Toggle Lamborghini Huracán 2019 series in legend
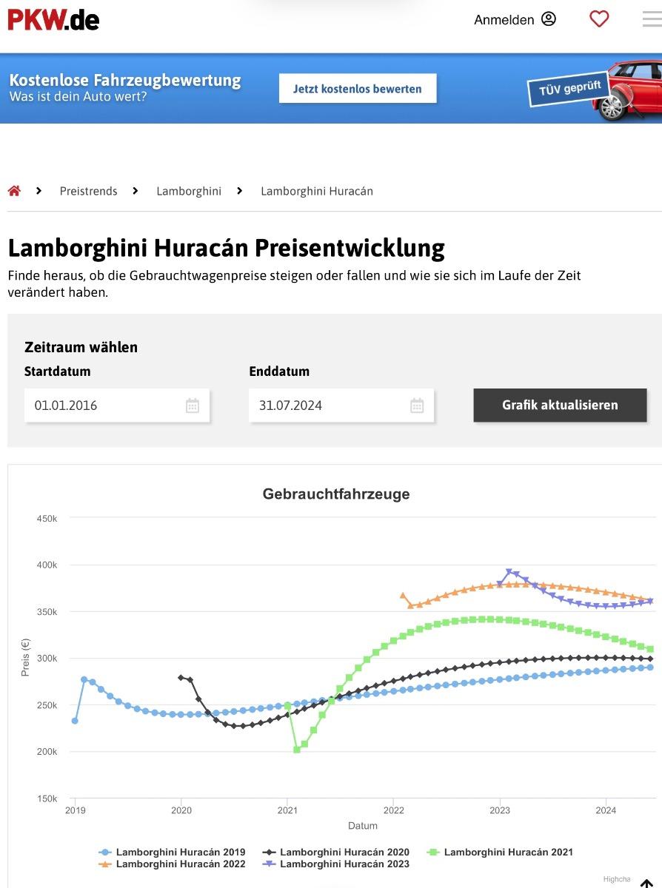This screenshot has width=662, height=888. (x=172, y=852)
